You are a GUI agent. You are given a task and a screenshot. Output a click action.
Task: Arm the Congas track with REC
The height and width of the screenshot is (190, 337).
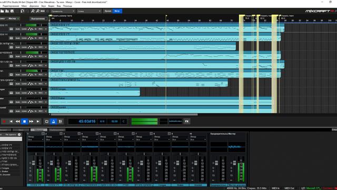pyautogui.click(x=41, y=93)
